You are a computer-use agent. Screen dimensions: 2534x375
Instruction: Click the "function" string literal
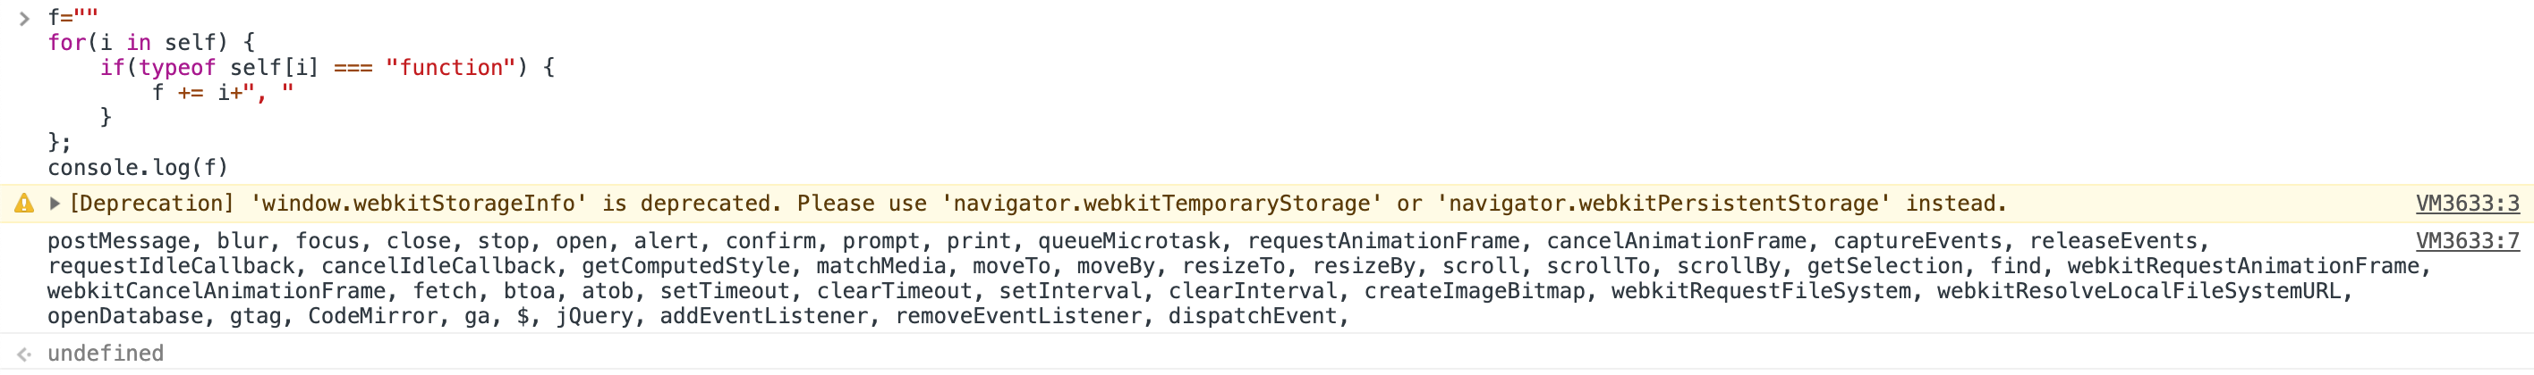(x=451, y=68)
